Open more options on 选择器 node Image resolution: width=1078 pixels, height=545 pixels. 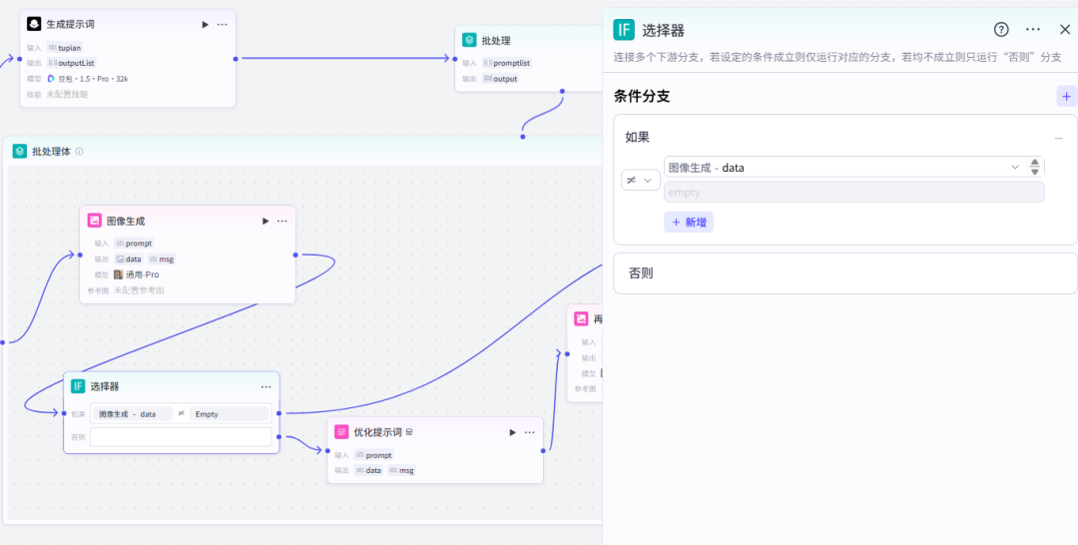click(x=267, y=387)
